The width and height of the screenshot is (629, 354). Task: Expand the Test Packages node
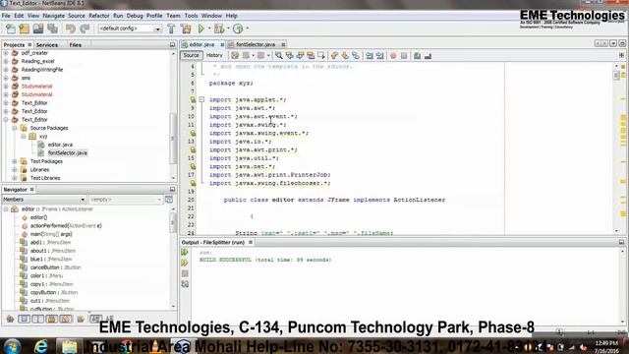point(15,161)
